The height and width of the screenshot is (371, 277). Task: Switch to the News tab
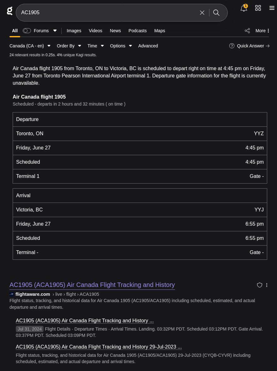(x=115, y=31)
